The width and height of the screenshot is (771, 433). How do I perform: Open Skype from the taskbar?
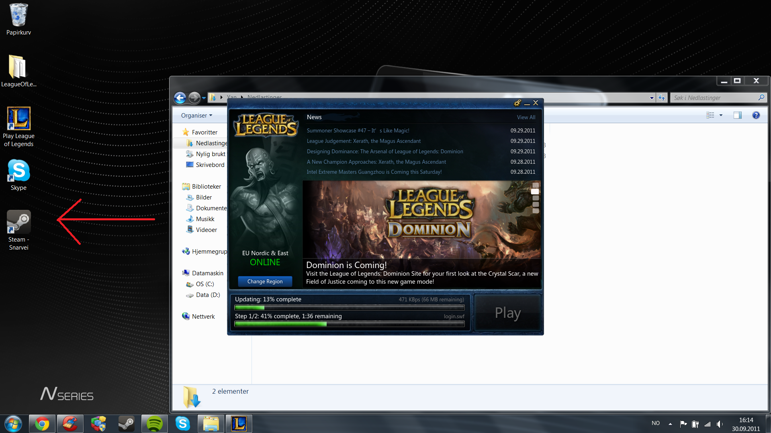[182, 424]
